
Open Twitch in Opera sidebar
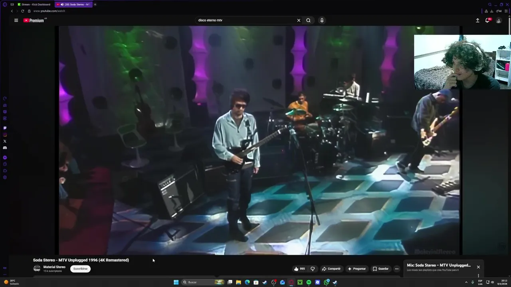[x=5, y=128]
